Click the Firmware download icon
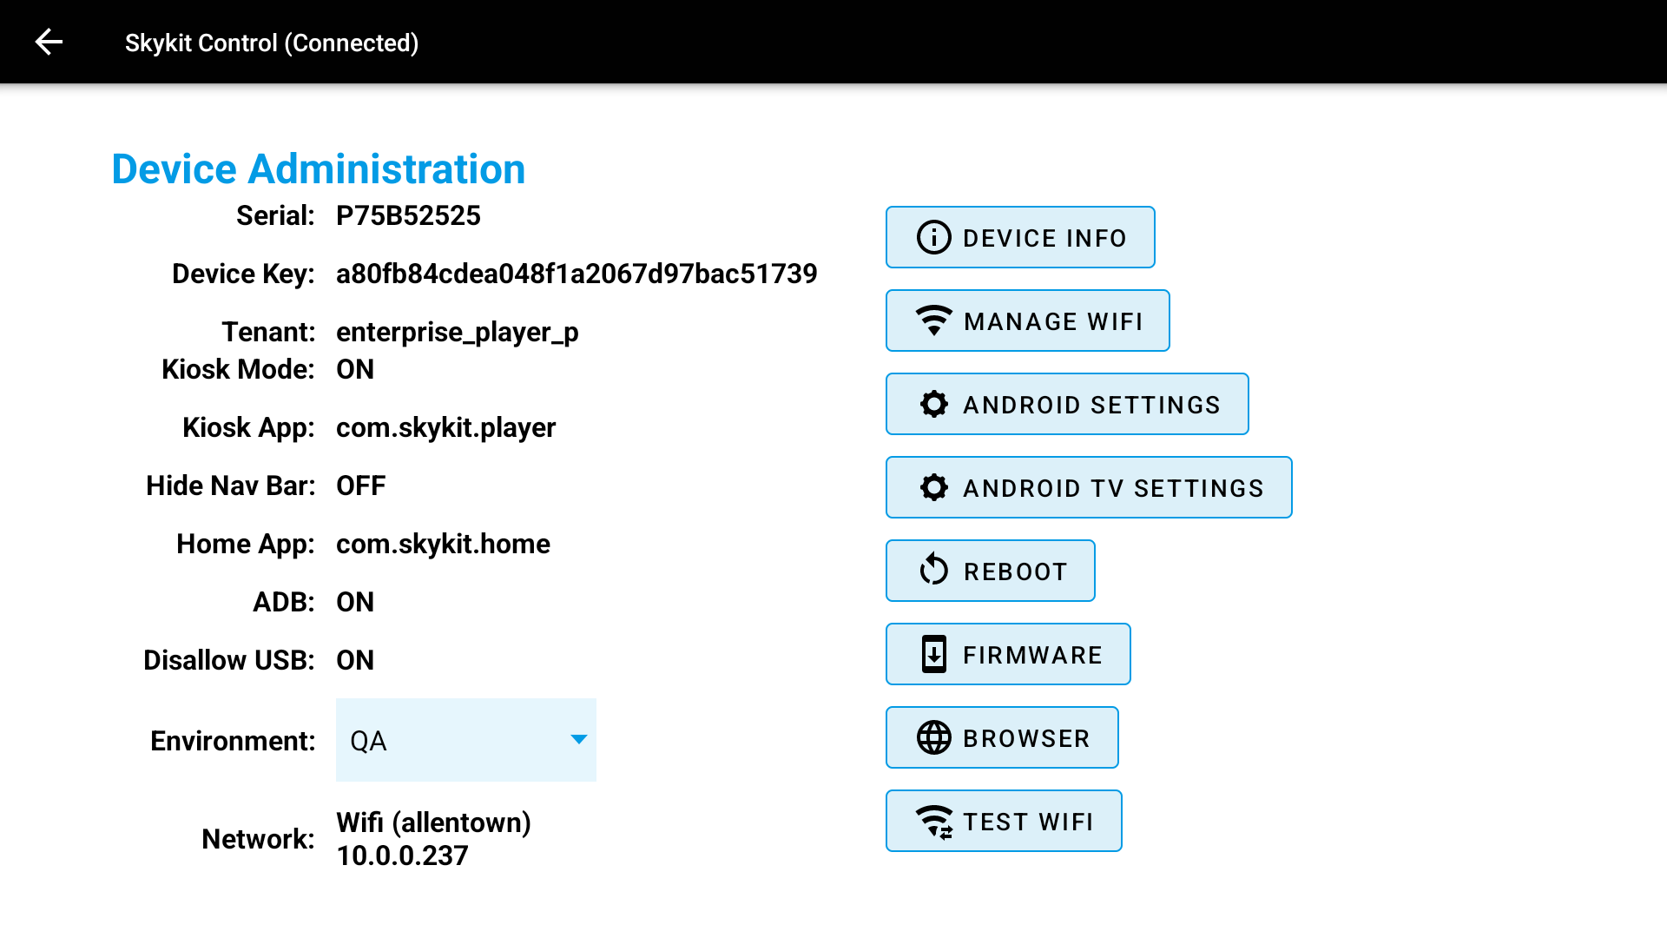This screenshot has height=938, width=1667. point(934,654)
